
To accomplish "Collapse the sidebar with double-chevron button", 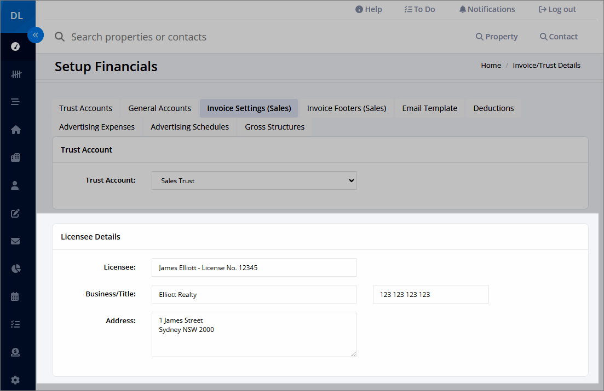I will coord(36,35).
